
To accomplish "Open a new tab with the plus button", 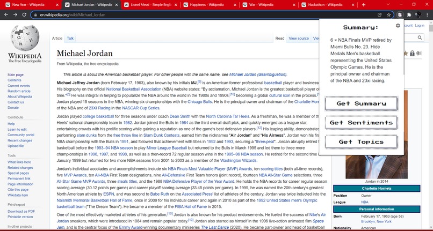I will (364, 5).
